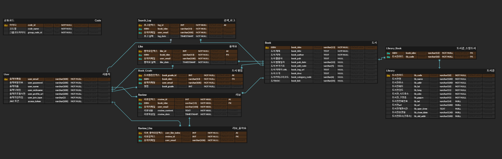Image resolution: width=502 pixels, height=159 pixels.
Task: Click Review table's user_email foreign key icon
Action: [x=140, y=107]
